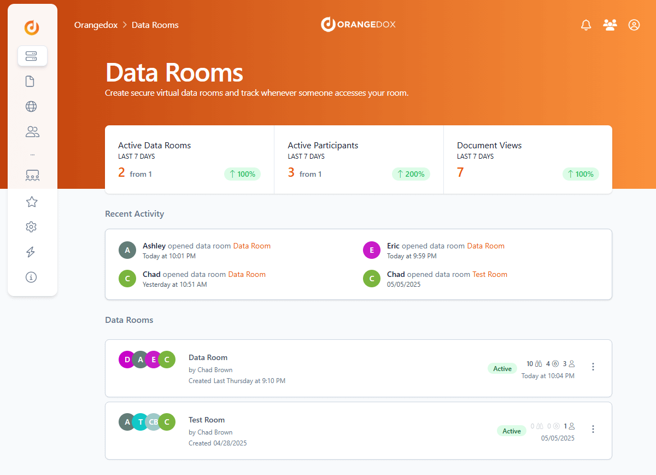Open the notifications bell icon
The width and height of the screenshot is (656, 475).
pos(586,25)
